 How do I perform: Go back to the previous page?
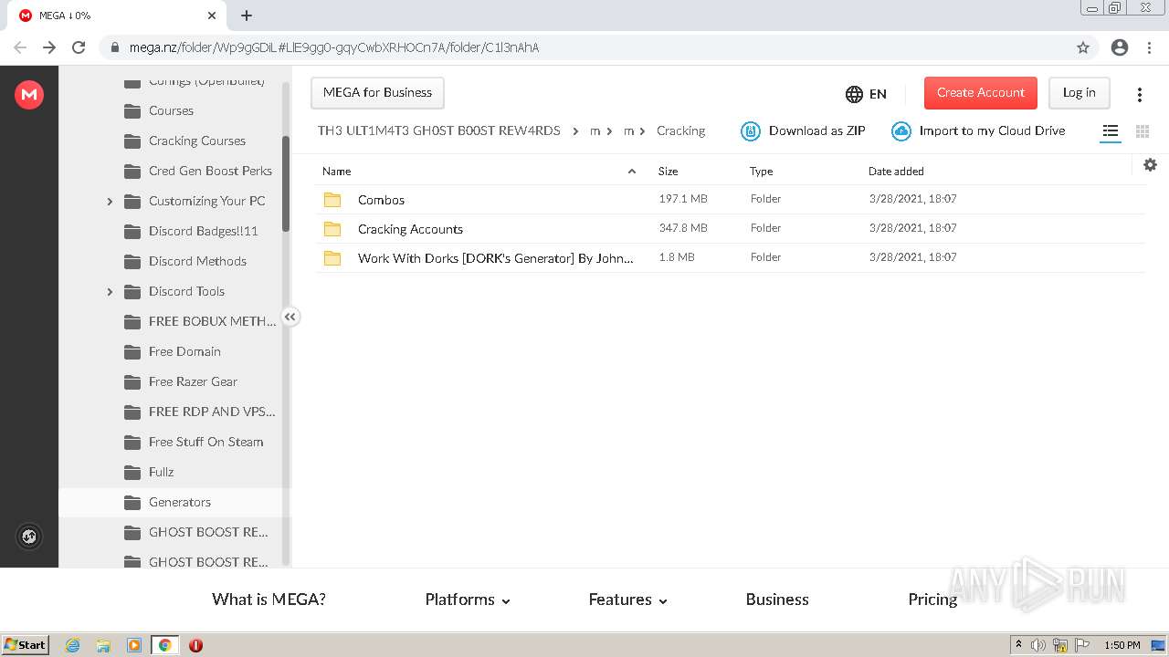pos(20,47)
